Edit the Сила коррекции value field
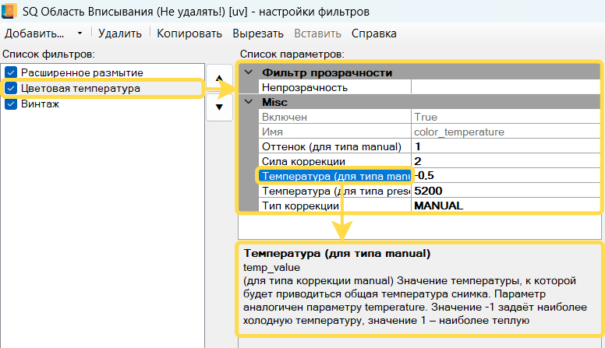605x348 pixels. point(504,161)
